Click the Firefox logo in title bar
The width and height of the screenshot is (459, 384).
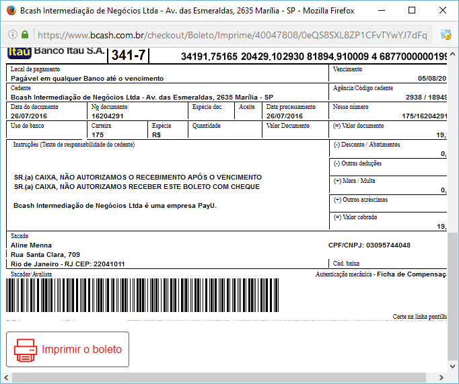11,11
